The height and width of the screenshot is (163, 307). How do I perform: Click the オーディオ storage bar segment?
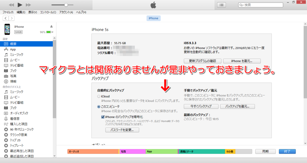click(x=93, y=151)
